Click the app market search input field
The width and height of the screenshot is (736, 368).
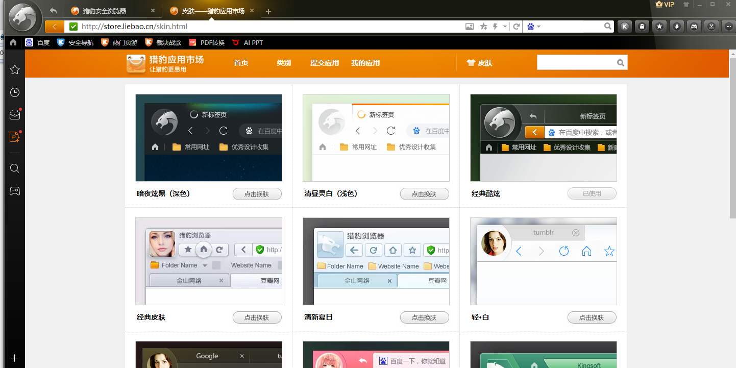tap(576, 63)
